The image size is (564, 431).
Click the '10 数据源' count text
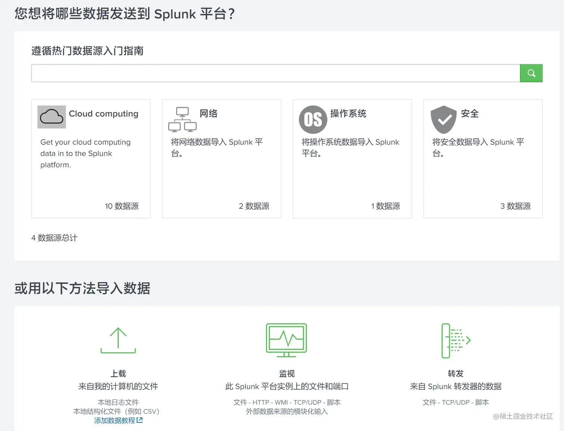[122, 206]
